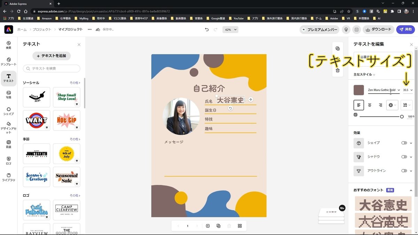This screenshot has width=418, height=235.
Task: Open その他 link beside ソーシャル
Action: click(x=75, y=83)
